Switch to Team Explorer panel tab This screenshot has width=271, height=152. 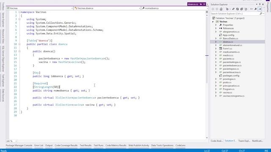(244, 141)
